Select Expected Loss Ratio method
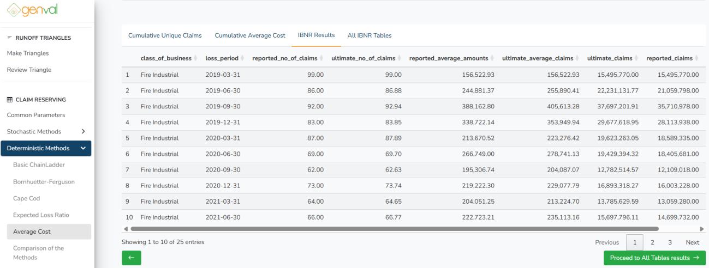This screenshot has height=268, width=709. [41, 215]
